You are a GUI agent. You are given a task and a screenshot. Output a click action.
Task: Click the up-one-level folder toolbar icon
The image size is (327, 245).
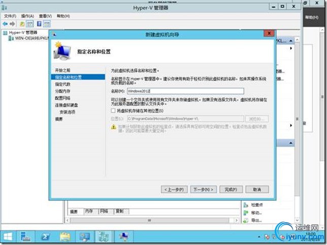tap(22, 24)
